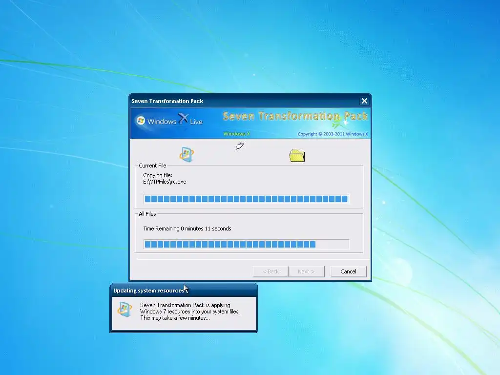This screenshot has height=375, width=500.
Task: Click the 'This may take a few minutes...' message
Action: click(x=175, y=318)
